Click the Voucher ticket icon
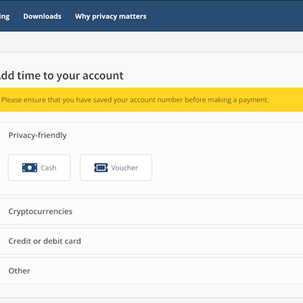The image size is (303, 303). tap(101, 168)
